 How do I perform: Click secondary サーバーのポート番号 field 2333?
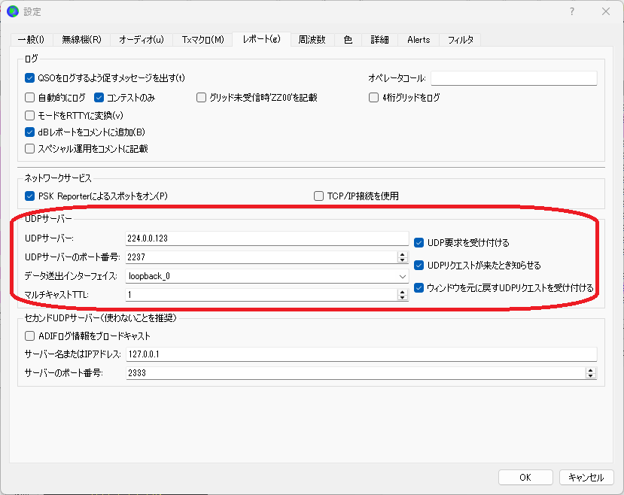point(355,373)
